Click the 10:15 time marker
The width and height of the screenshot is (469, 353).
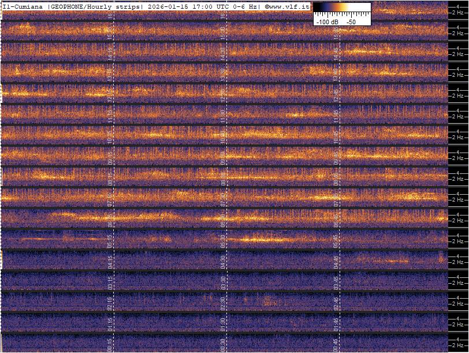[x=110, y=136]
